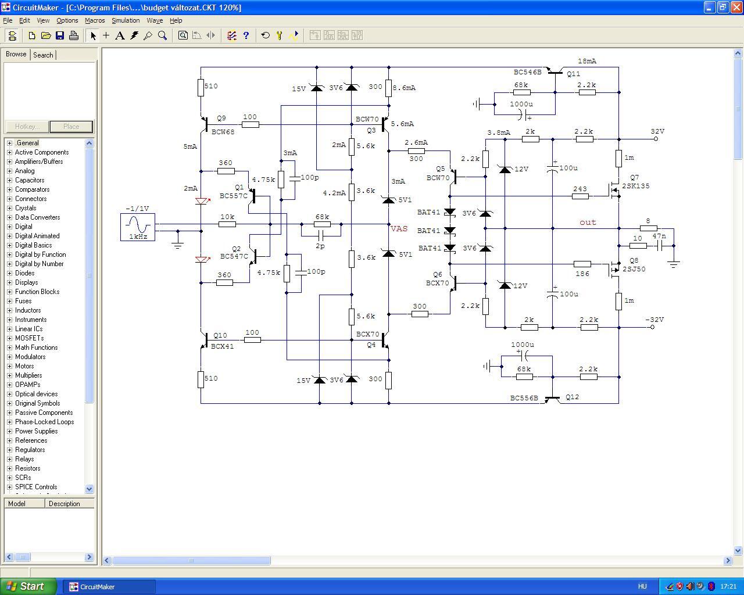
Task: Click the Reset simulation icon
Action: tap(266, 35)
